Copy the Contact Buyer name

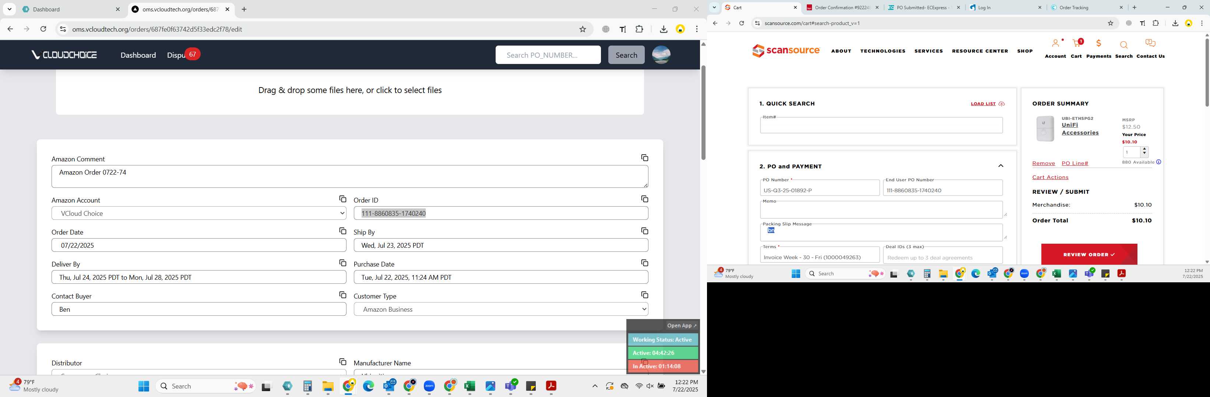click(x=342, y=295)
